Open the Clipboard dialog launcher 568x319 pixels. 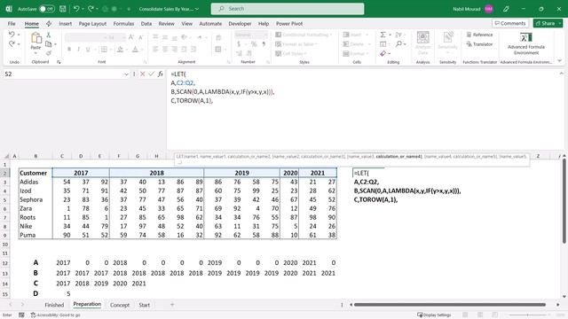[x=59, y=62]
